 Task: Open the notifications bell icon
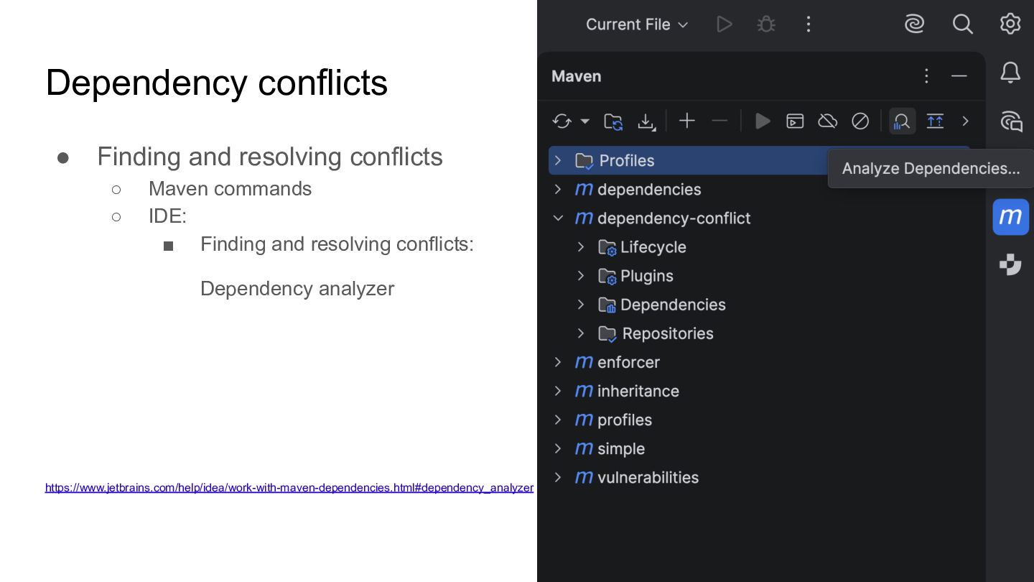pos(1010,73)
